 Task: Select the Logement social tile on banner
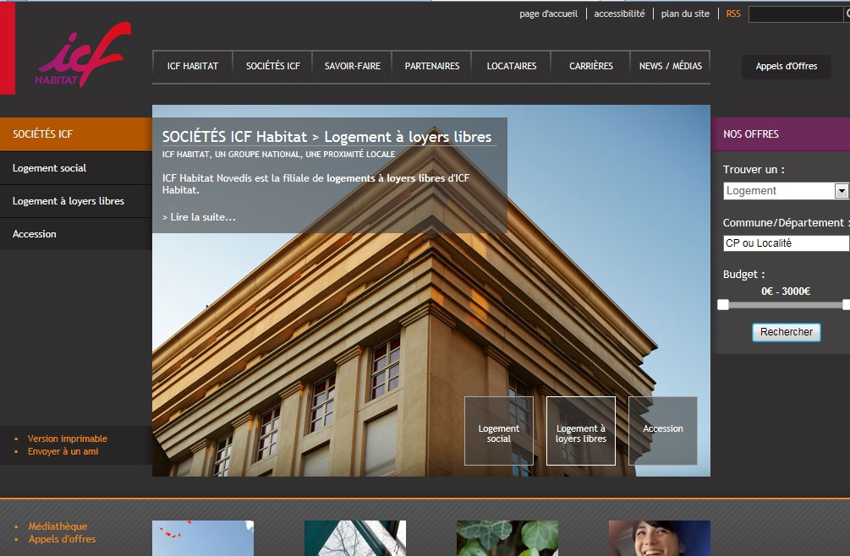(x=499, y=431)
